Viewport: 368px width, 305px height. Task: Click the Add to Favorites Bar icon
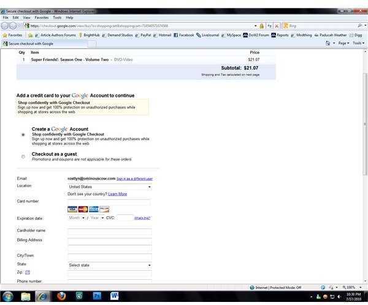[x=30, y=35]
